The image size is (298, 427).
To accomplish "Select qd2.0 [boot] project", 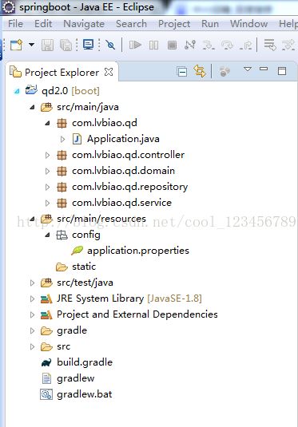I will 70,91.
